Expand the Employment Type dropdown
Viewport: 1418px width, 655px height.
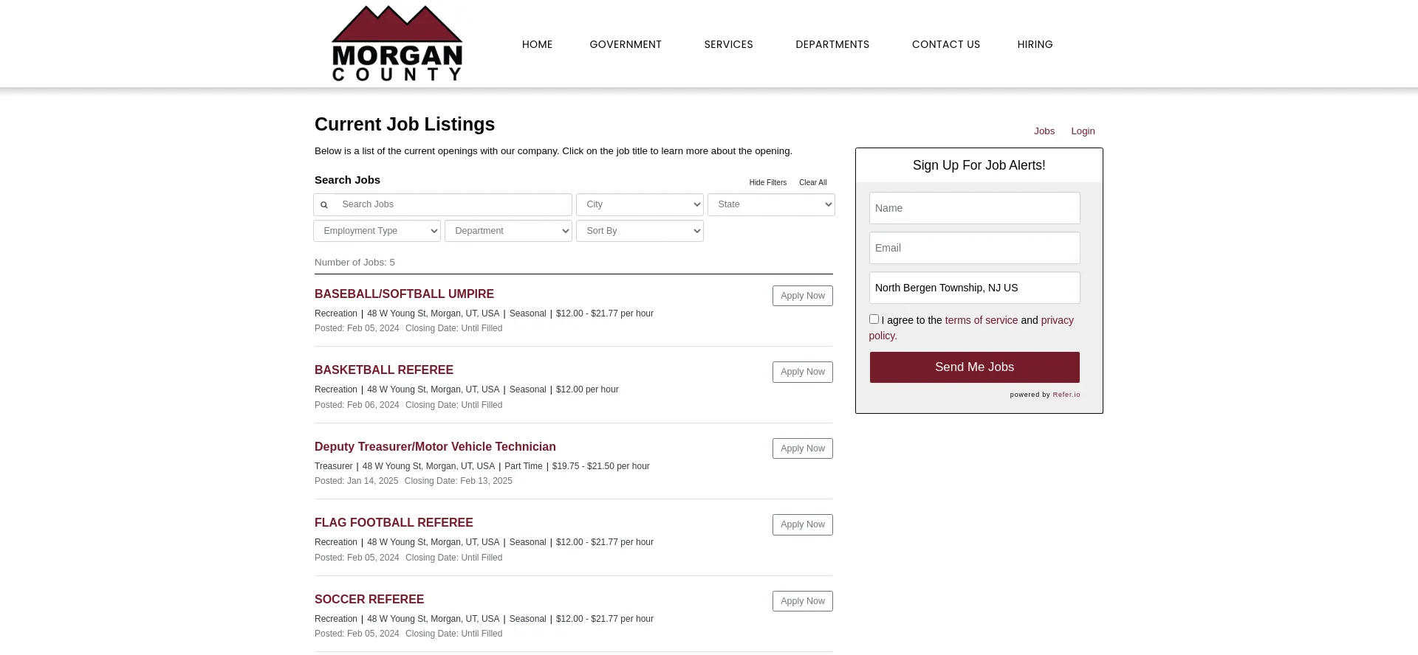click(377, 231)
